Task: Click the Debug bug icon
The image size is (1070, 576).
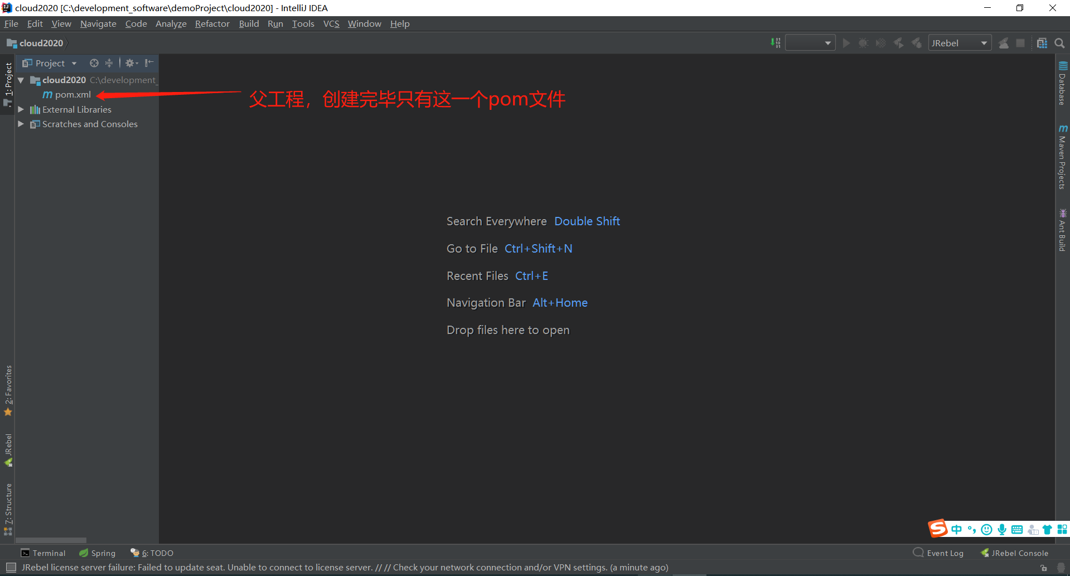Action: [x=863, y=43]
